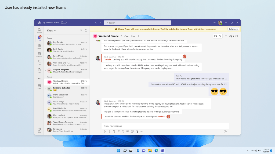Start an audio call with the group

(220, 36)
